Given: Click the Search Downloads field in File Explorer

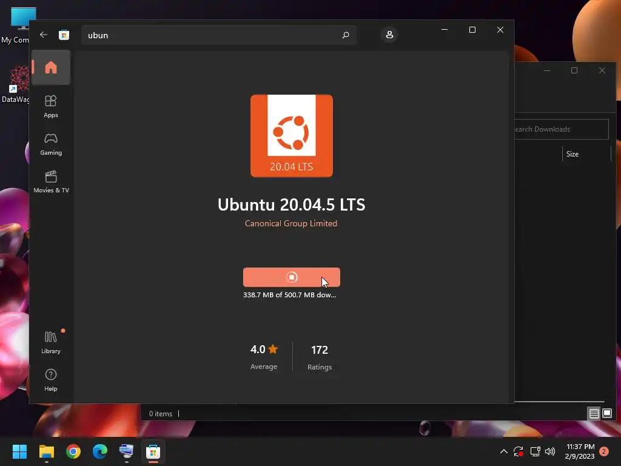Looking at the screenshot, I should tap(561, 129).
